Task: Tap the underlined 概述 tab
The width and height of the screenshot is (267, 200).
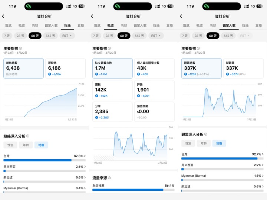Action: (111, 26)
